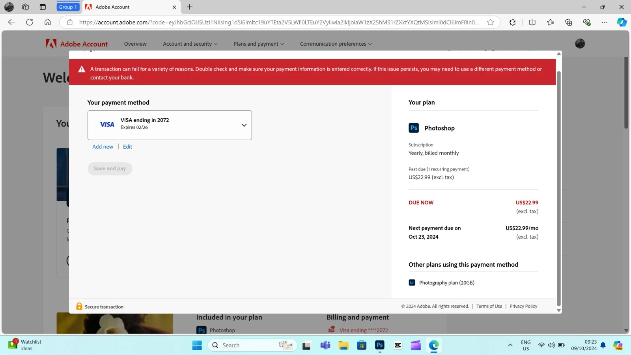Open Microsoft Teams from the taskbar
This screenshot has height=355, width=631.
(325, 345)
